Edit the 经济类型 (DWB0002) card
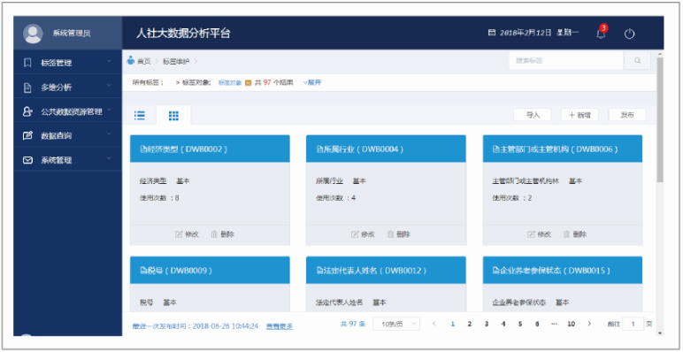The width and height of the screenshot is (683, 352). (x=187, y=234)
